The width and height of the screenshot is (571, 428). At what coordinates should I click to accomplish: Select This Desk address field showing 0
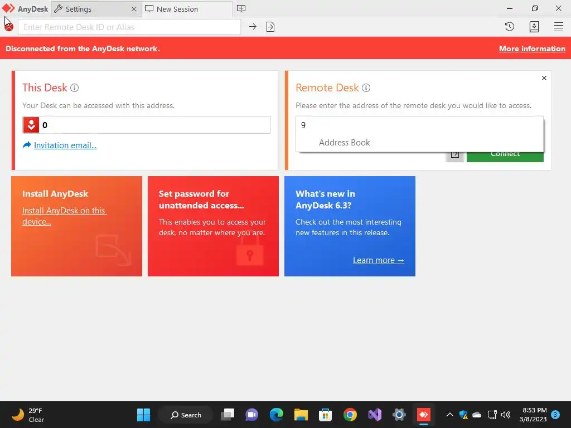[x=147, y=125]
